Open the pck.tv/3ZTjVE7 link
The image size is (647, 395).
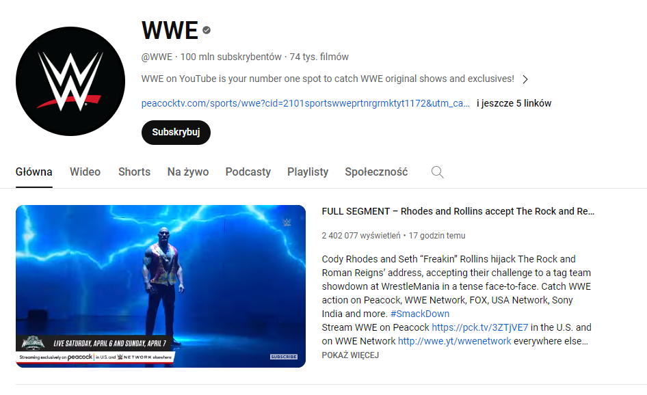(x=480, y=327)
